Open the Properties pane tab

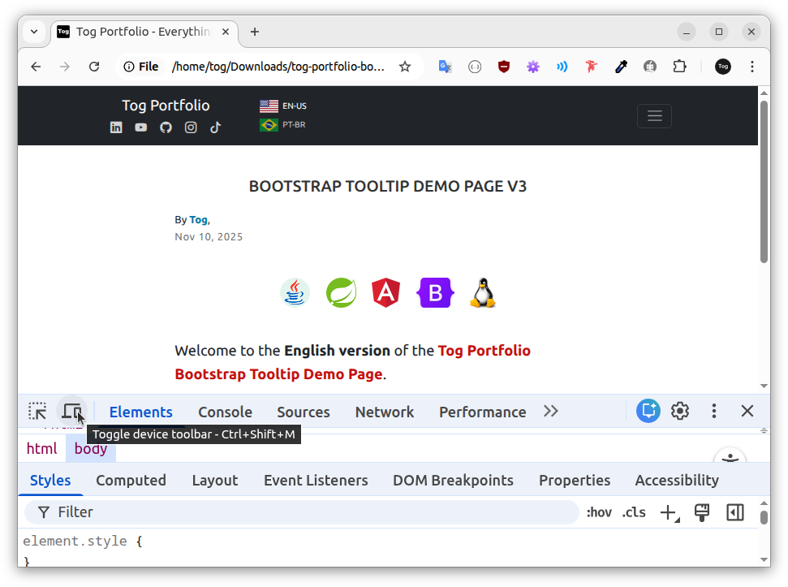pyautogui.click(x=575, y=481)
